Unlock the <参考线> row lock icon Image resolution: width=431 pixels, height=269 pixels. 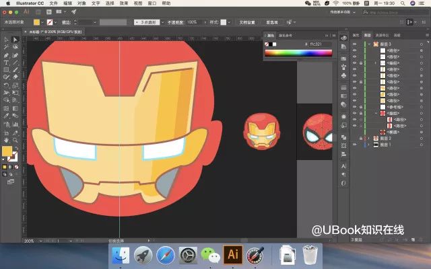click(361, 107)
